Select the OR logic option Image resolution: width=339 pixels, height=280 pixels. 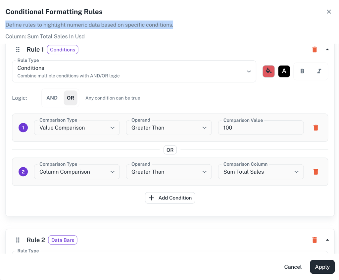pyautogui.click(x=71, y=98)
